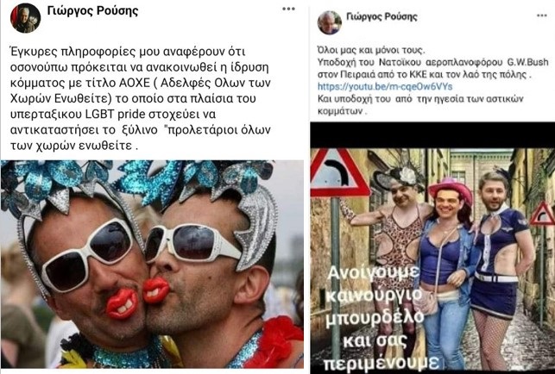Select Γιώργος Ρούσης name on the right post
The width and height of the screenshot is (555, 374).
[382, 16]
